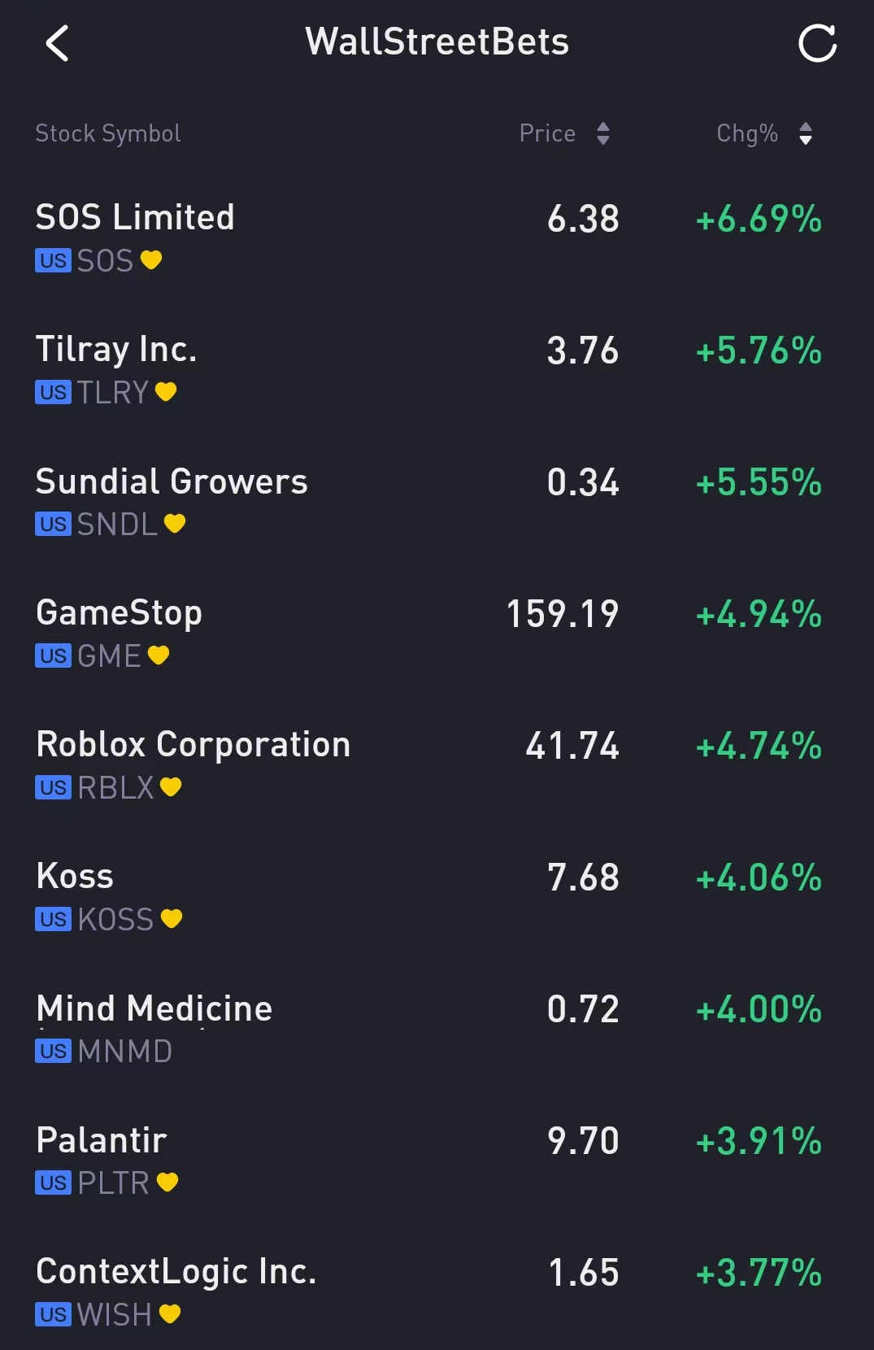Viewport: 874px width, 1350px height.
Task: Open the Roblox Corporation row
Action: click(437, 766)
